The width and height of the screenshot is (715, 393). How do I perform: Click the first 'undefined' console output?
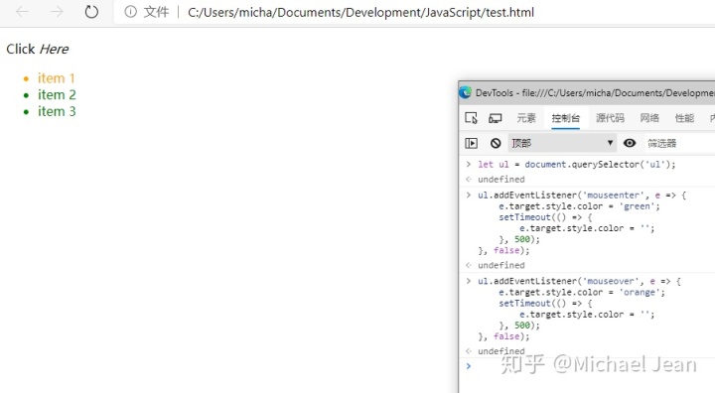tap(501, 180)
